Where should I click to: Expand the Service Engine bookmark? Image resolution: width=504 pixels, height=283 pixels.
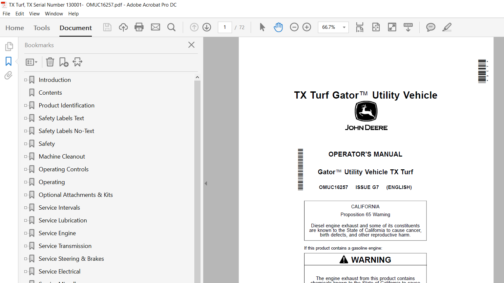[26, 233]
